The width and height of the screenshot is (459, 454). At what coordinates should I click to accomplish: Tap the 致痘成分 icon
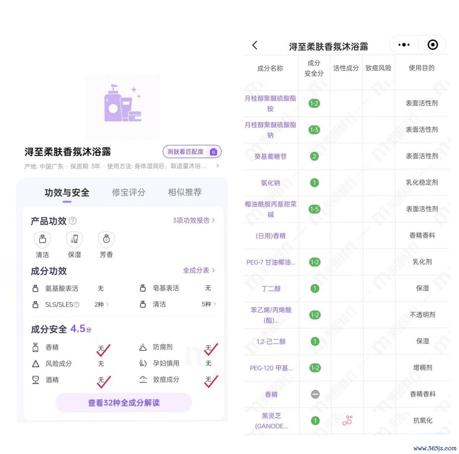[143, 380]
